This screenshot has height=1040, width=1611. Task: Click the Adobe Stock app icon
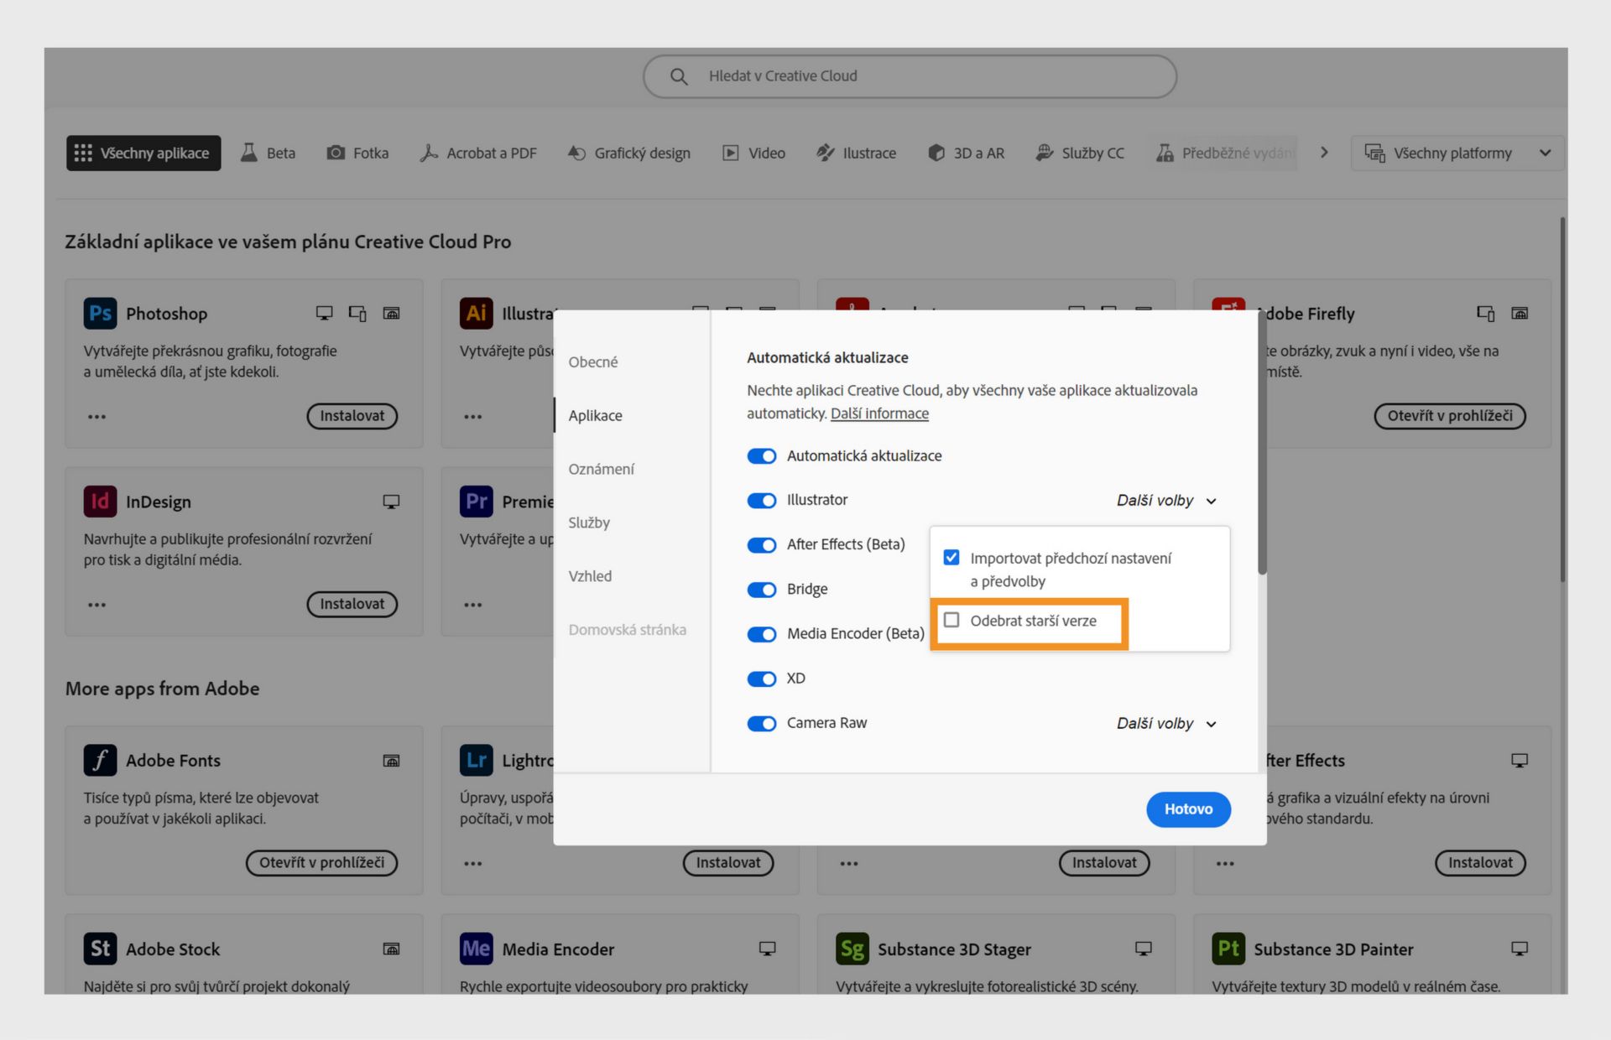[100, 949]
